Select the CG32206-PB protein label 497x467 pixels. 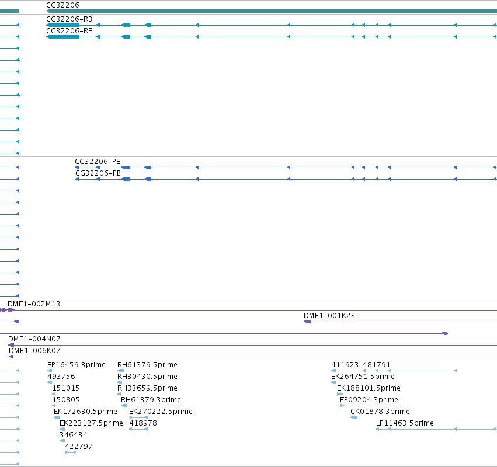tap(98, 173)
